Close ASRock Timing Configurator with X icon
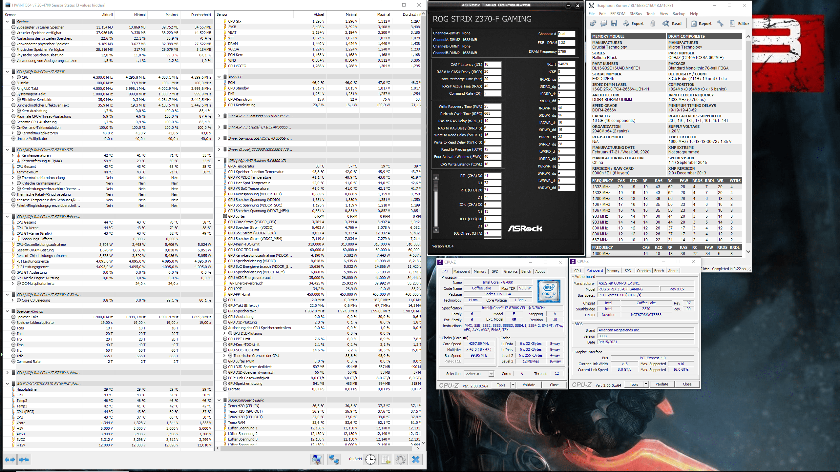The image size is (840, 472). 578,6
